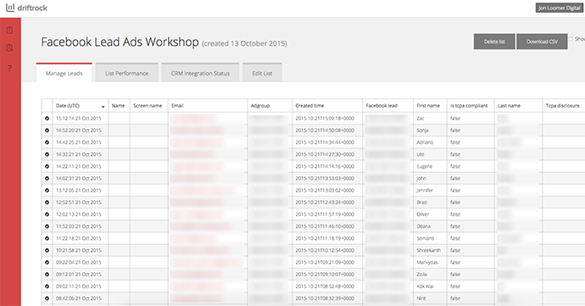Open the Edit List tab
The image size is (585, 306).
262,73
